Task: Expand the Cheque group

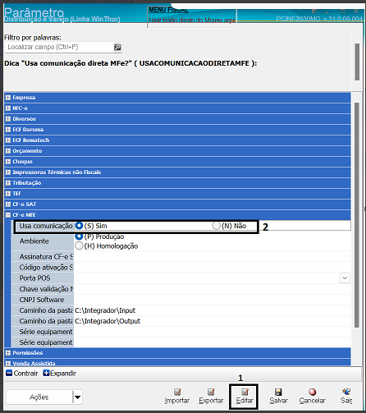Action: tap(8, 162)
